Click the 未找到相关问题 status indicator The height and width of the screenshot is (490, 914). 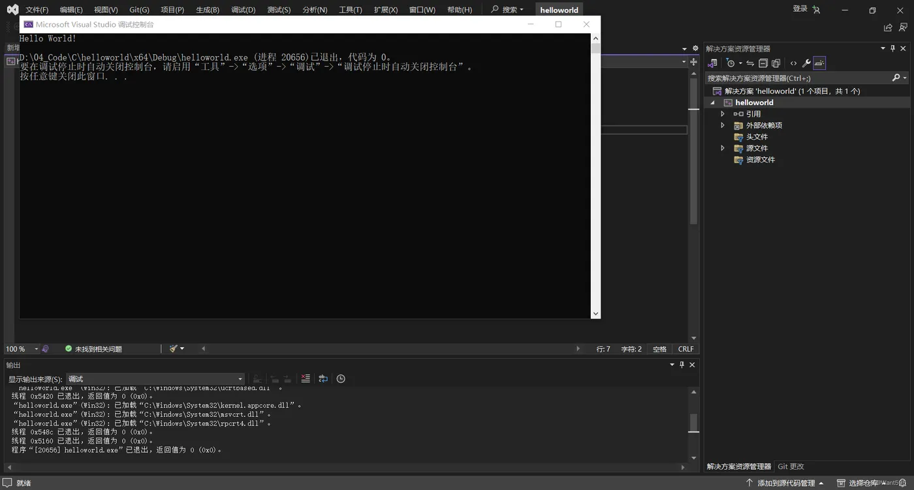(x=93, y=349)
